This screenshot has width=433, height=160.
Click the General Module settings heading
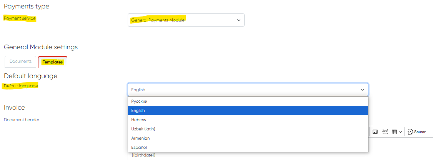click(41, 47)
